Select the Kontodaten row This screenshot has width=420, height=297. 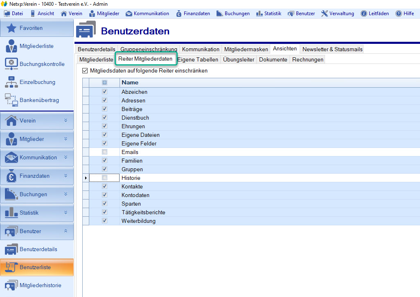[135, 195]
